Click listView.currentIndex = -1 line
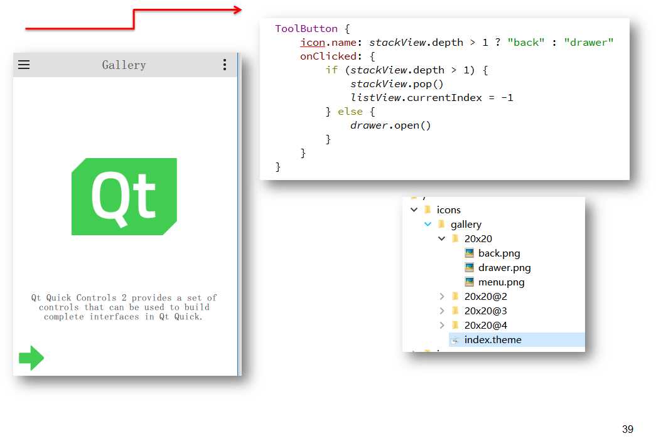 click(432, 97)
